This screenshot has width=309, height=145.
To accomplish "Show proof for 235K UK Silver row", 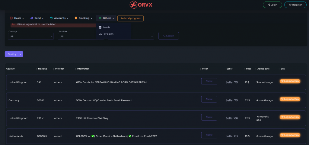I will pos(209,117).
